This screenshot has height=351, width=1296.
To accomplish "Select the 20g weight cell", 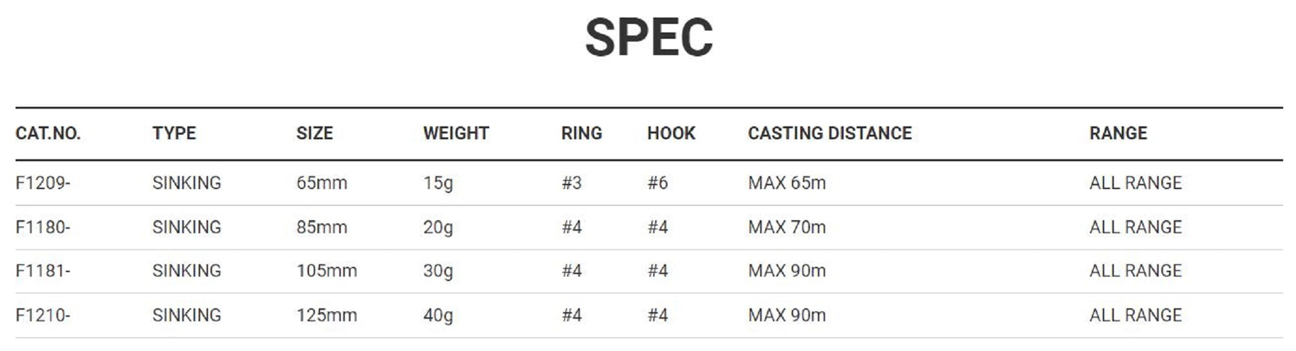I will coord(438,227).
